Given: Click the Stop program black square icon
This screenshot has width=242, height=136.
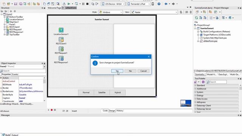Looking at the screenshot, I should 87,4.
